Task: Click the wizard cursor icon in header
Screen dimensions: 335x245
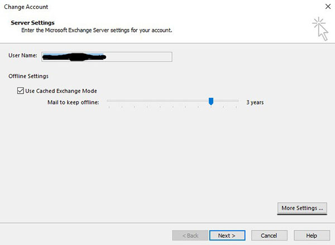Action: click(x=320, y=28)
